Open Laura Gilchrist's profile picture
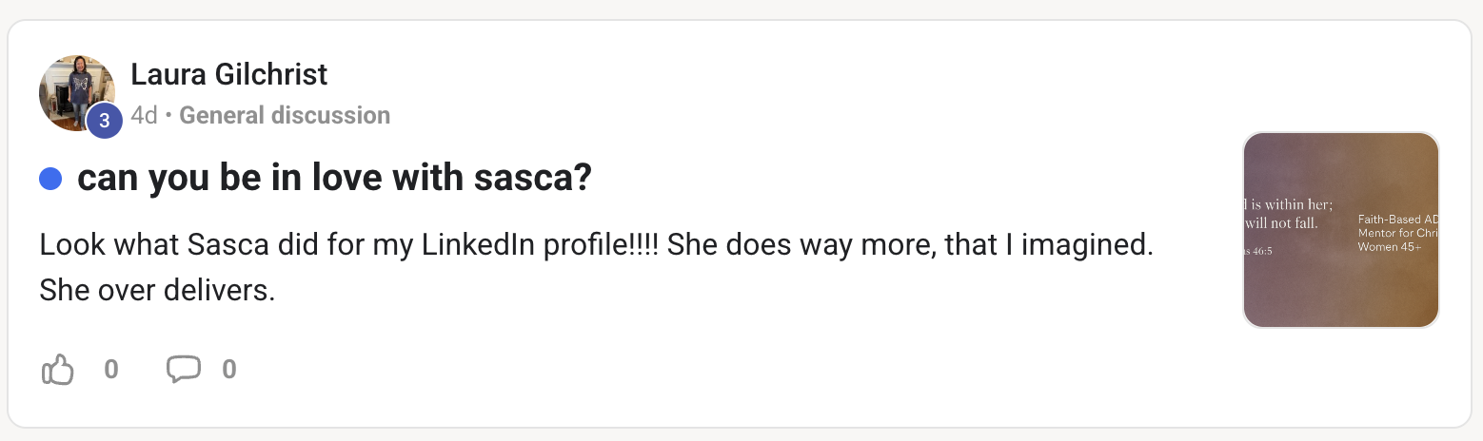1483x441 pixels. 74,92
